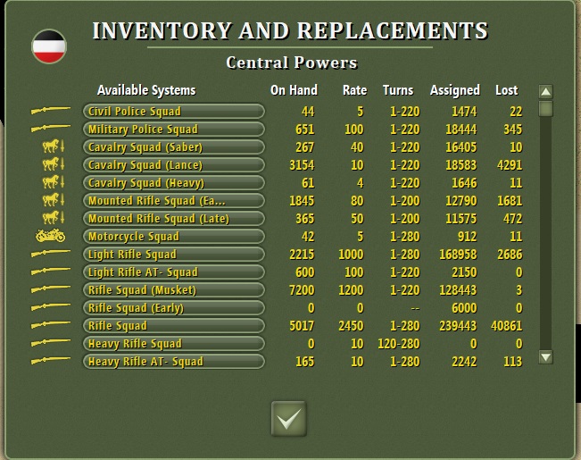
Task: Click Turns value 120-280 for Heavy Rifle Squad
Action: 399,344
